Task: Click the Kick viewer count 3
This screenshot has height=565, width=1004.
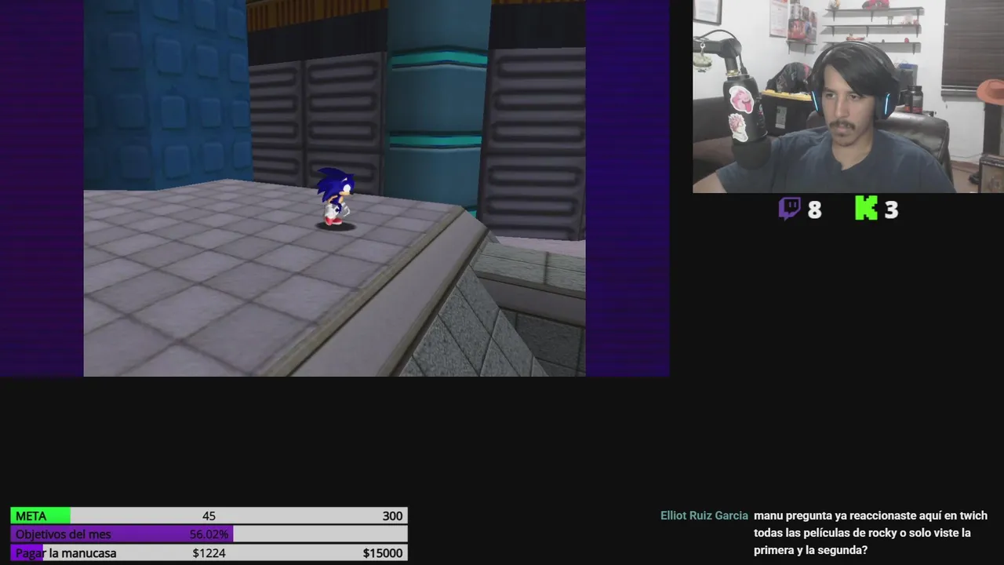Action: tap(891, 210)
